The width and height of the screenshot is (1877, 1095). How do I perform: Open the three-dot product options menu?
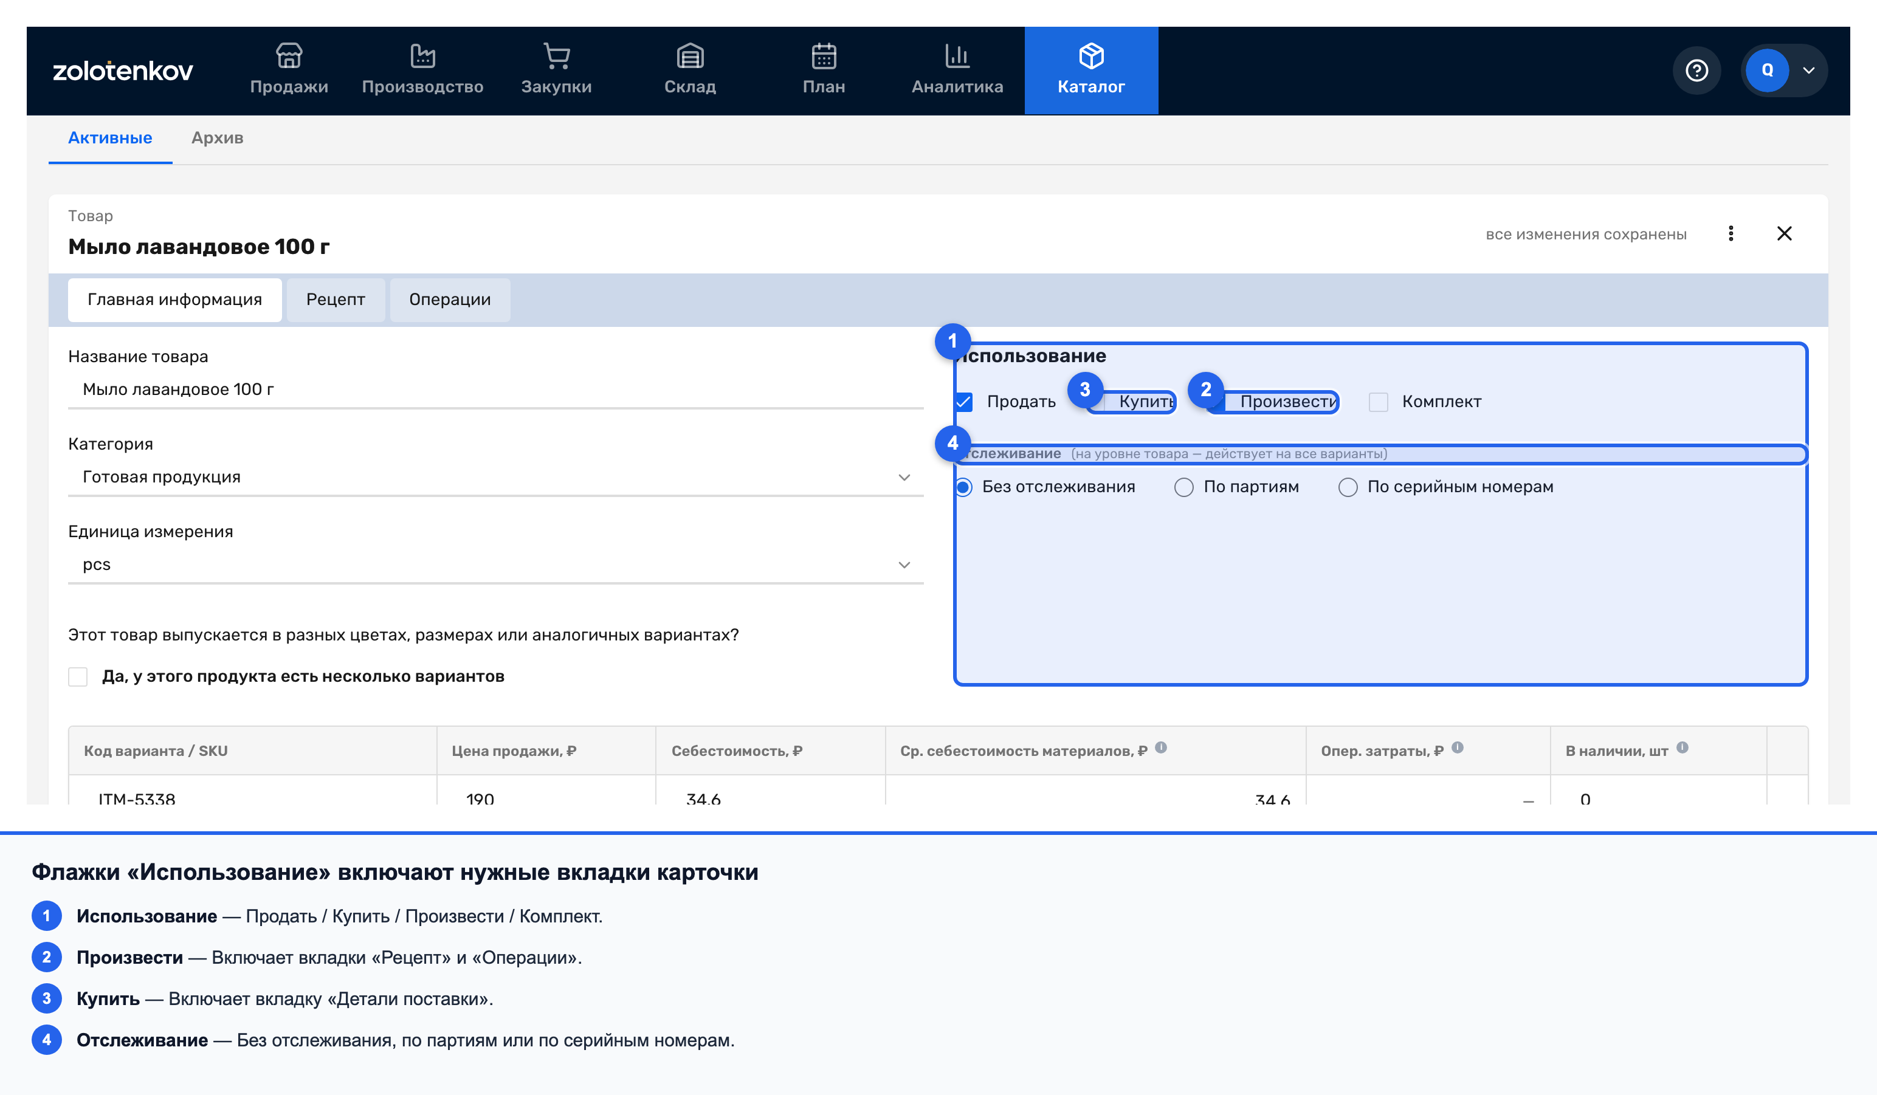coord(1731,234)
